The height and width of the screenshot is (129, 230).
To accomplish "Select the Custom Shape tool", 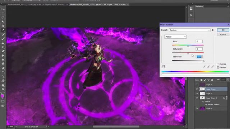I will point(3,81).
